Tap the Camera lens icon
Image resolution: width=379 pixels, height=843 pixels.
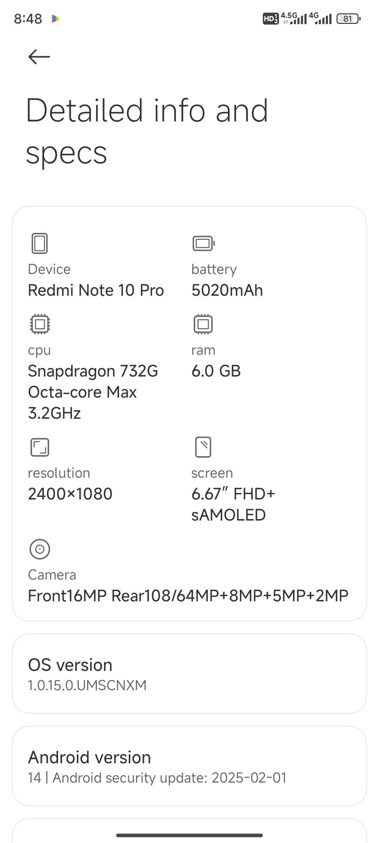pyautogui.click(x=40, y=549)
